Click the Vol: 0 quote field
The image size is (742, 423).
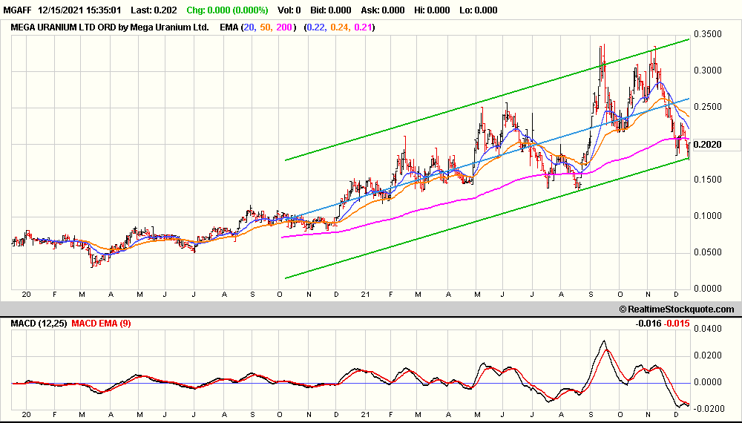coord(289,10)
